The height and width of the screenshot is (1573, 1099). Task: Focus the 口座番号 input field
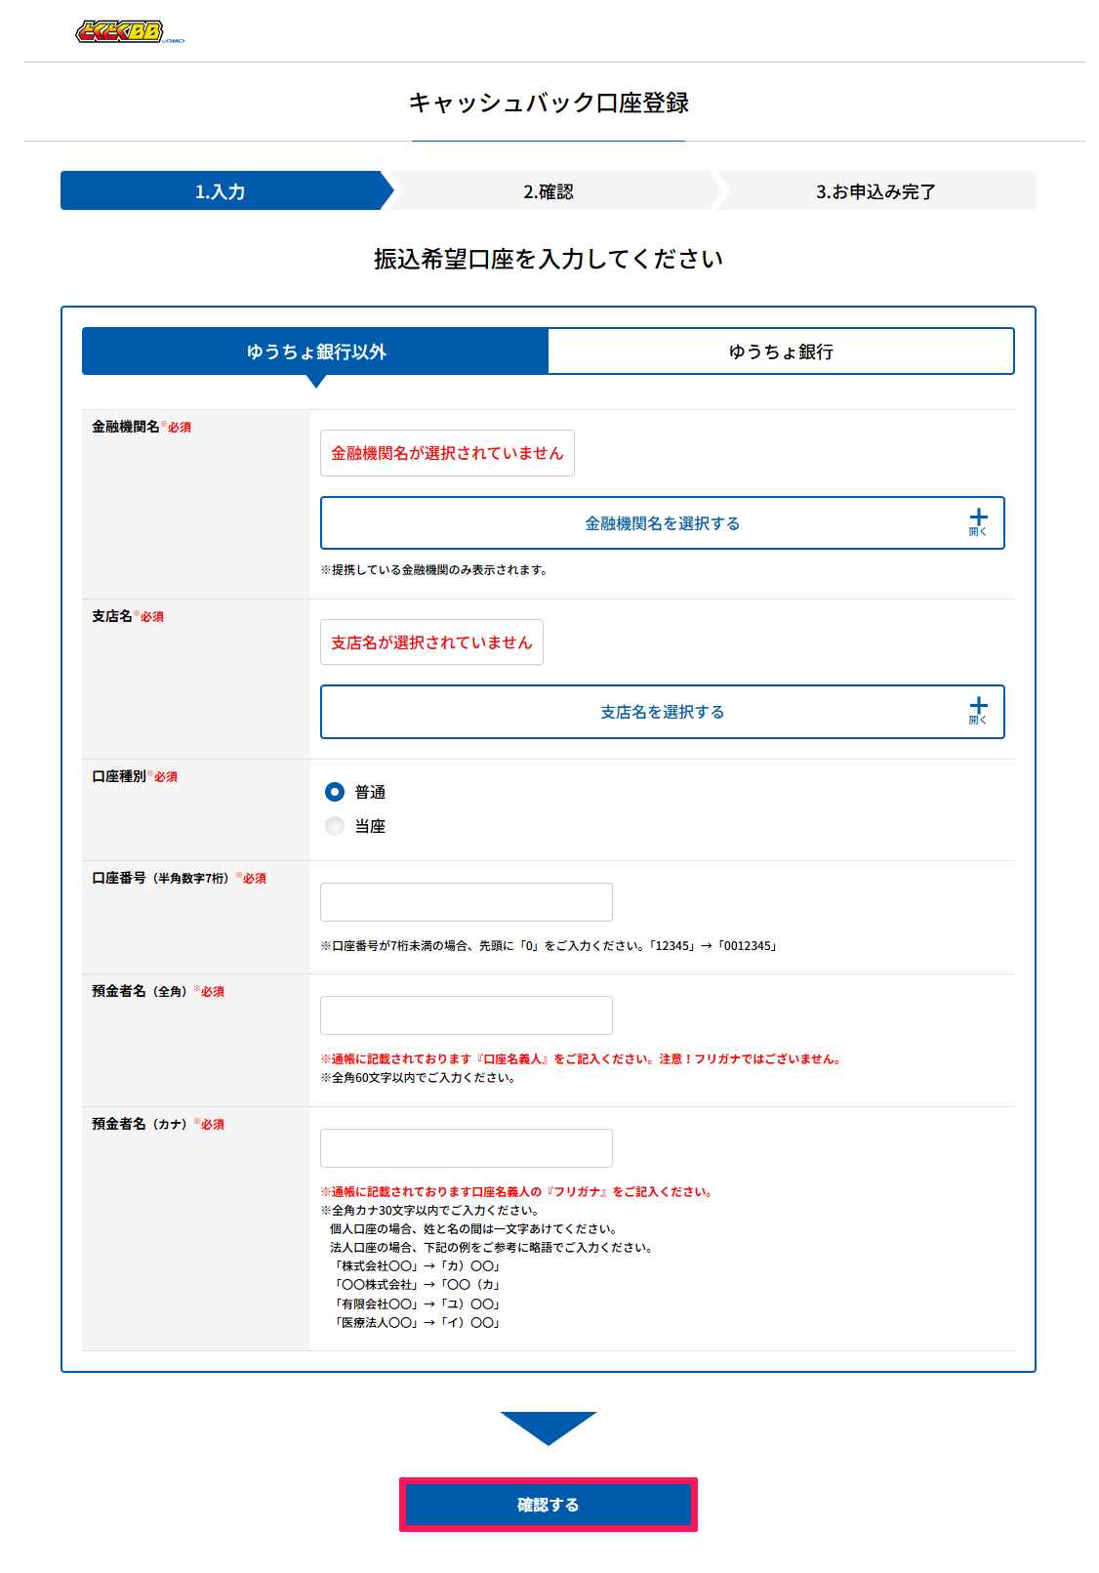[x=467, y=902]
